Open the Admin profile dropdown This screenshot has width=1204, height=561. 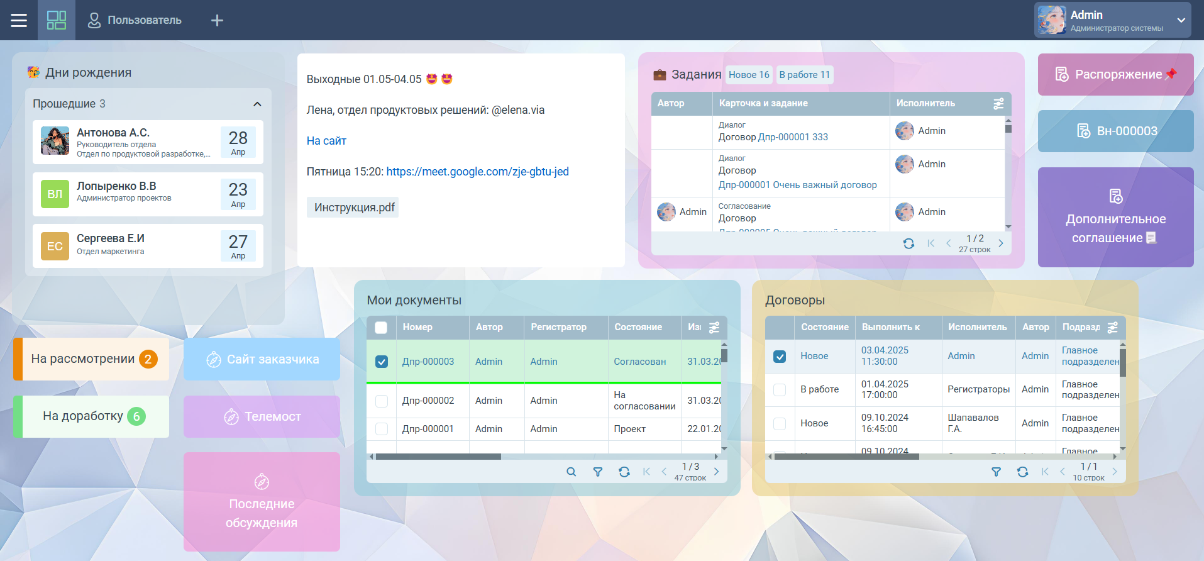[1181, 20]
